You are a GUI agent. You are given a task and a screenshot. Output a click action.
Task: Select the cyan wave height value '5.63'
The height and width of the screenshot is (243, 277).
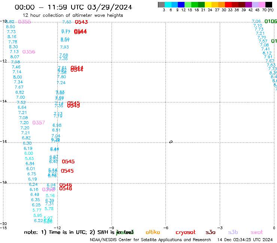pos(29,159)
